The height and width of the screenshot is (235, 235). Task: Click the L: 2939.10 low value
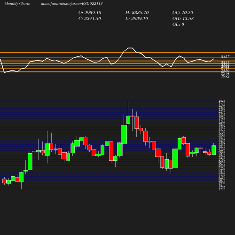[137, 19]
